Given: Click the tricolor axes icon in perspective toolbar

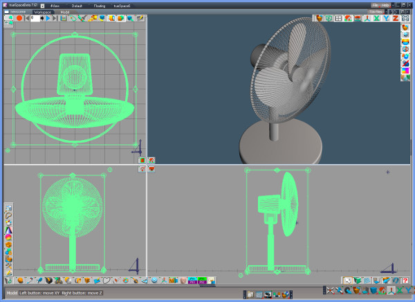Looking at the screenshot, I should tap(367, 18).
